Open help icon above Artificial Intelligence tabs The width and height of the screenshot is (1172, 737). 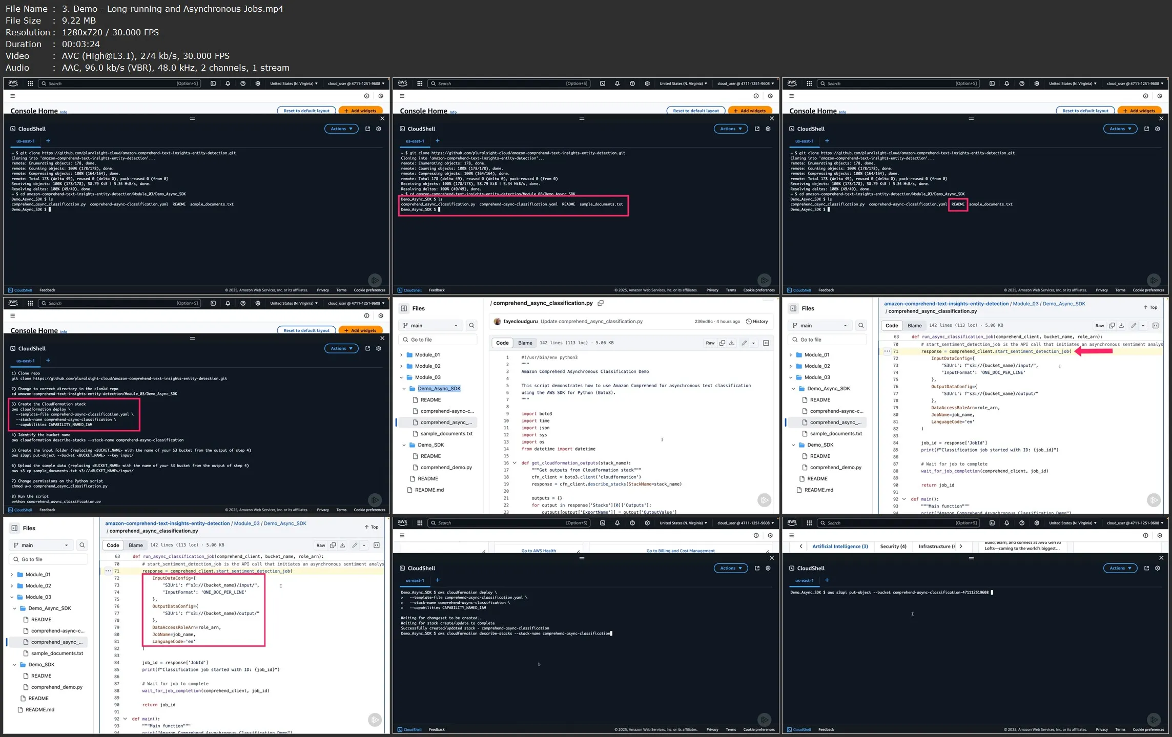pyautogui.click(x=1022, y=523)
